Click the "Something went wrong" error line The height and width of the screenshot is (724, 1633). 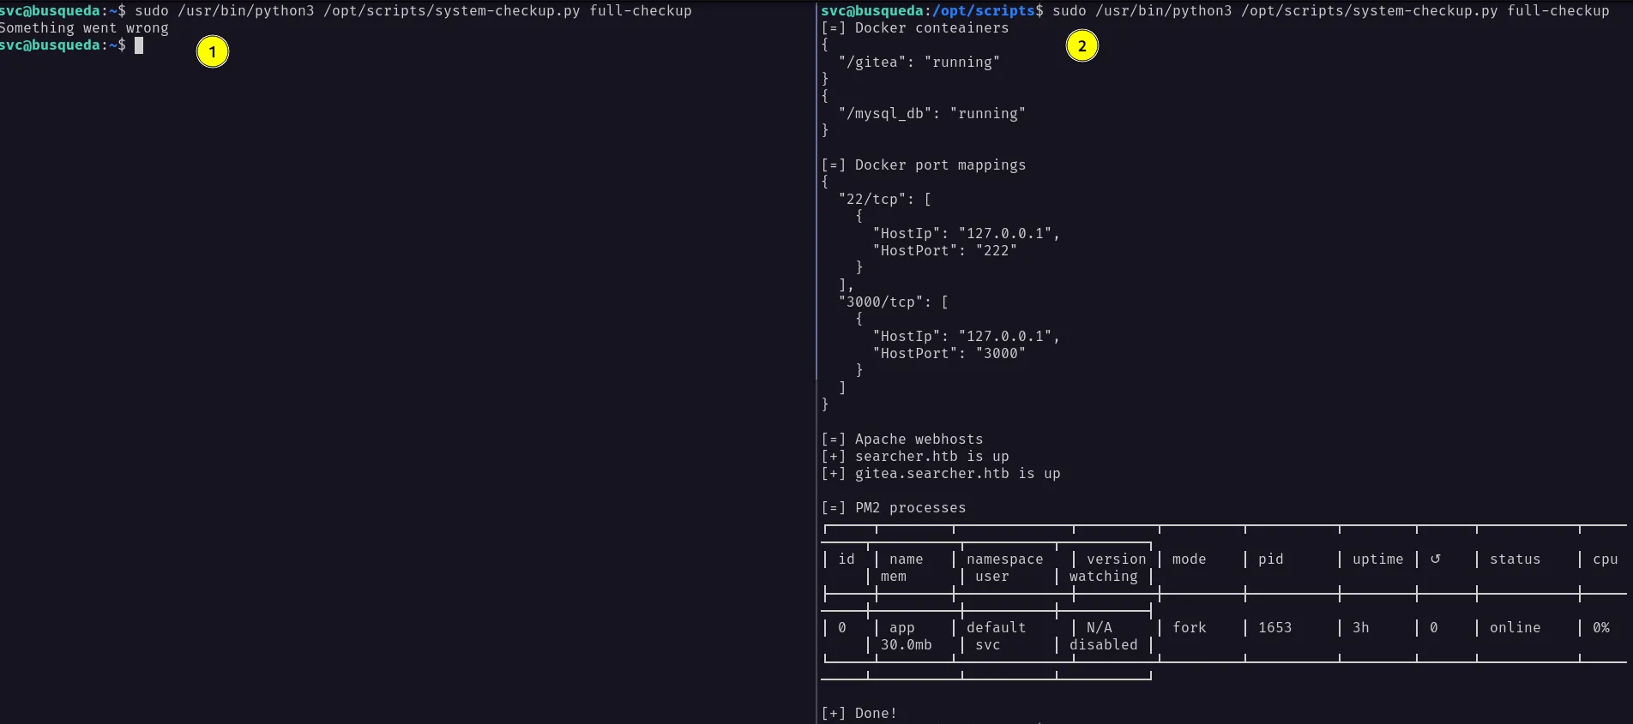click(84, 28)
